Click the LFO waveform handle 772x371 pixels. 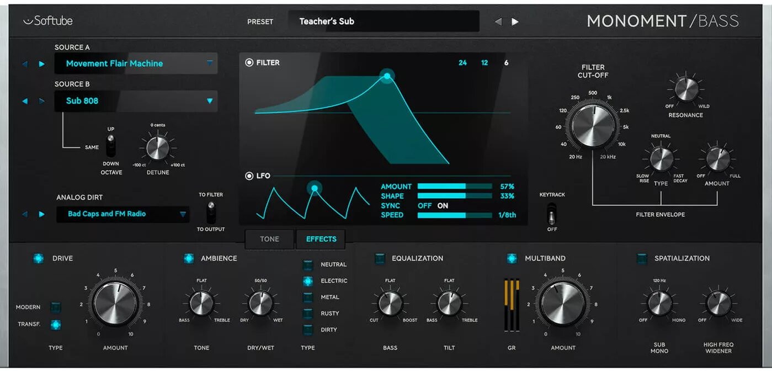[x=315, y=188]
